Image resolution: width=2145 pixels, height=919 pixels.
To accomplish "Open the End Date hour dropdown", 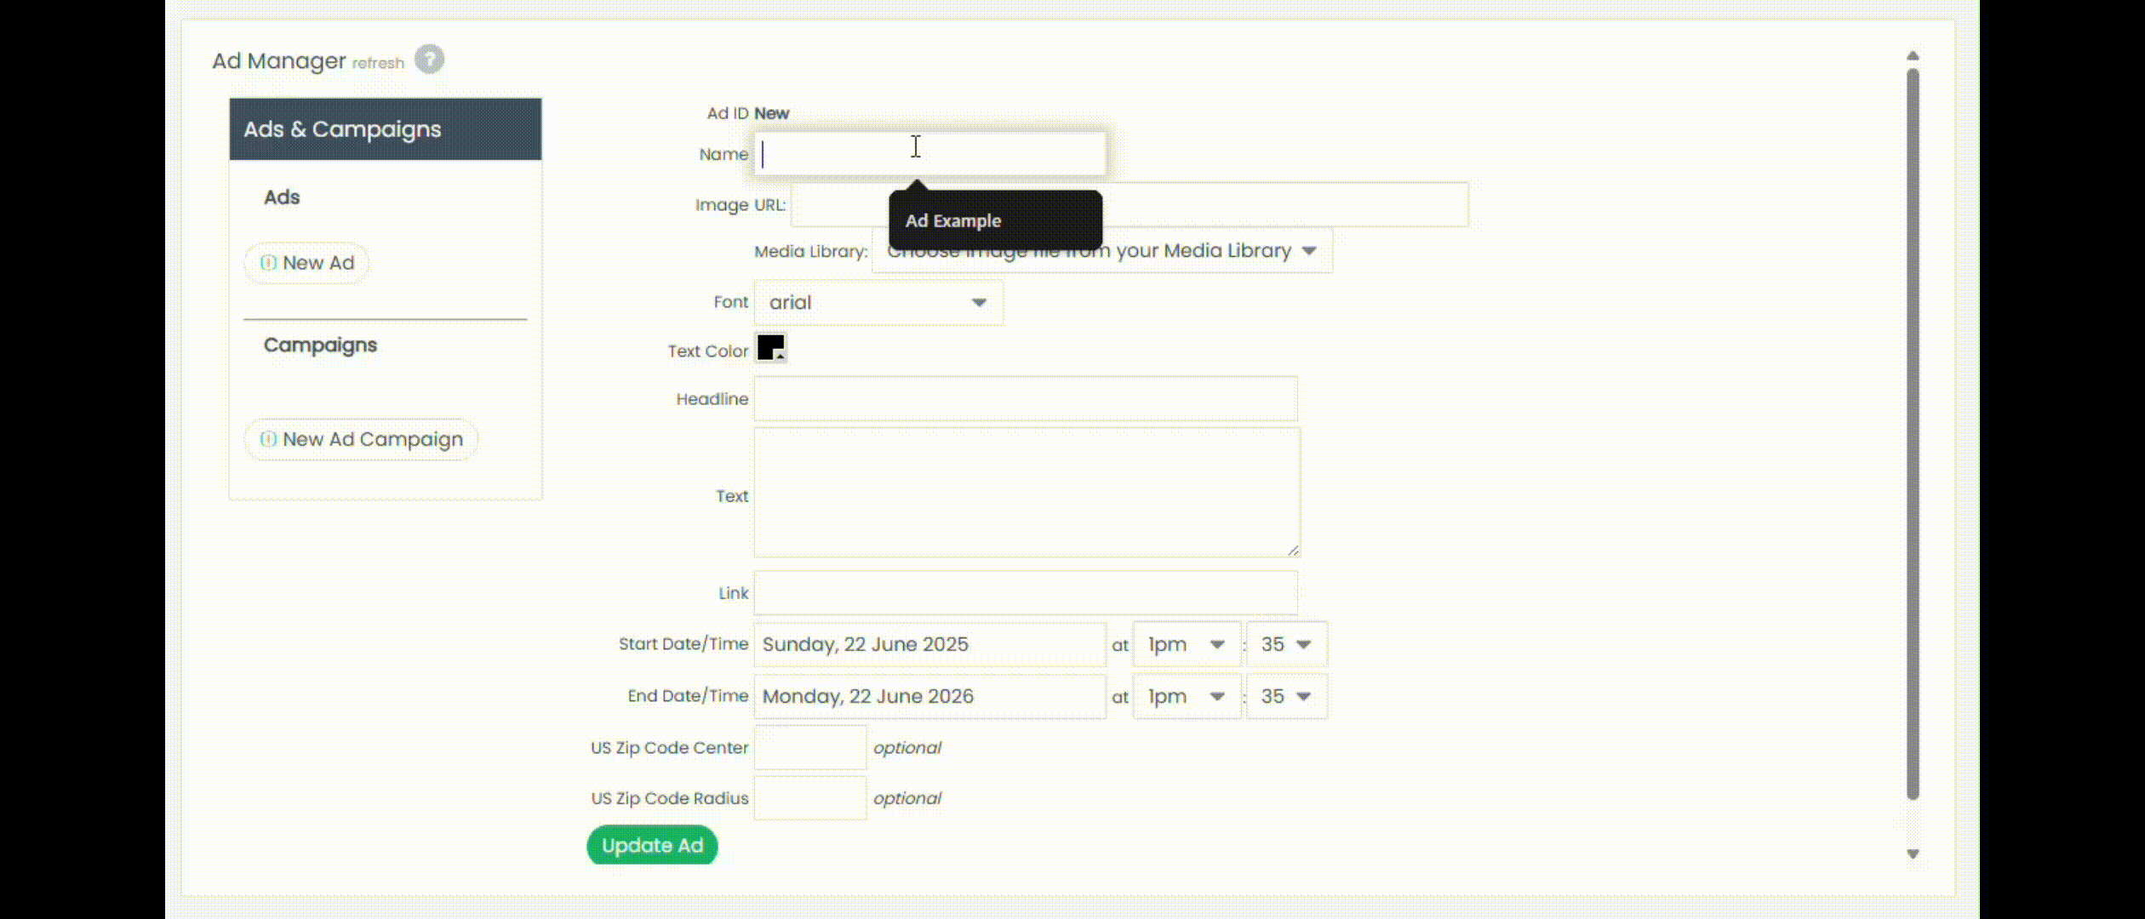I will pyautogui.click(x=1186, y=697).
